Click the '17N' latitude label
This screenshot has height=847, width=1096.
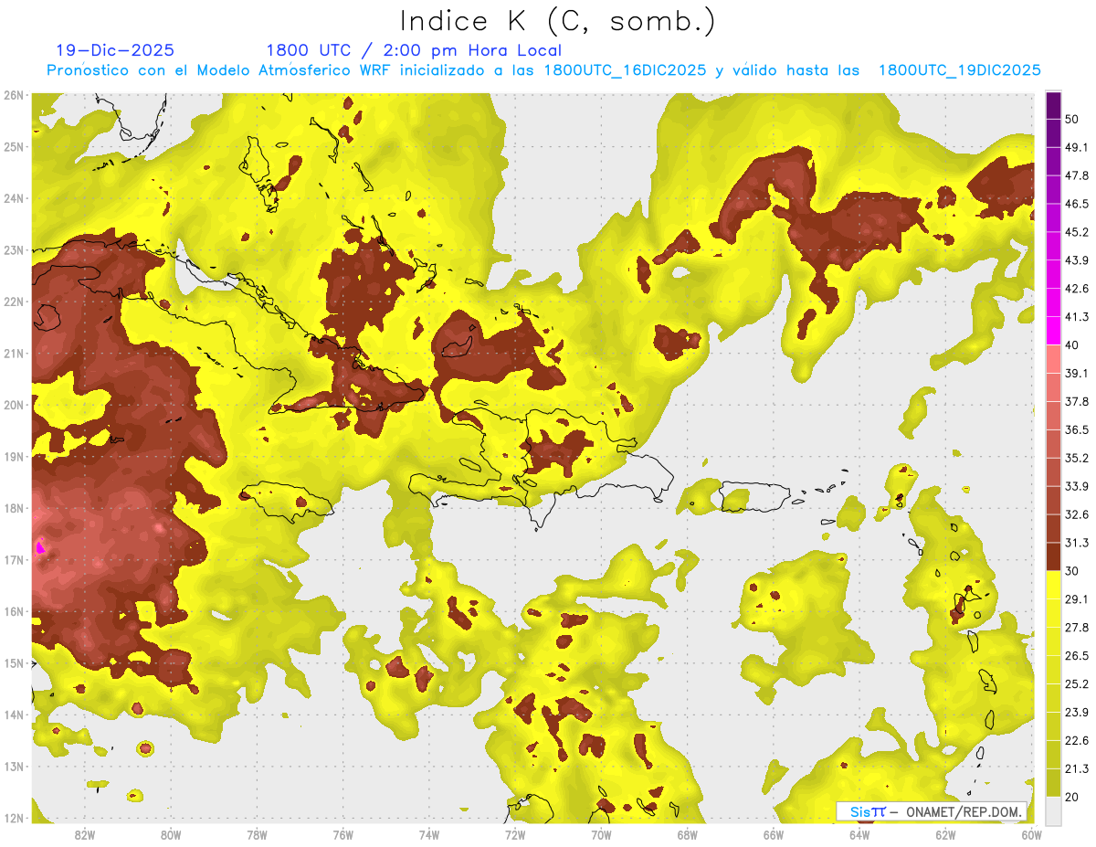pyautogui.click(x=14, y=559)
